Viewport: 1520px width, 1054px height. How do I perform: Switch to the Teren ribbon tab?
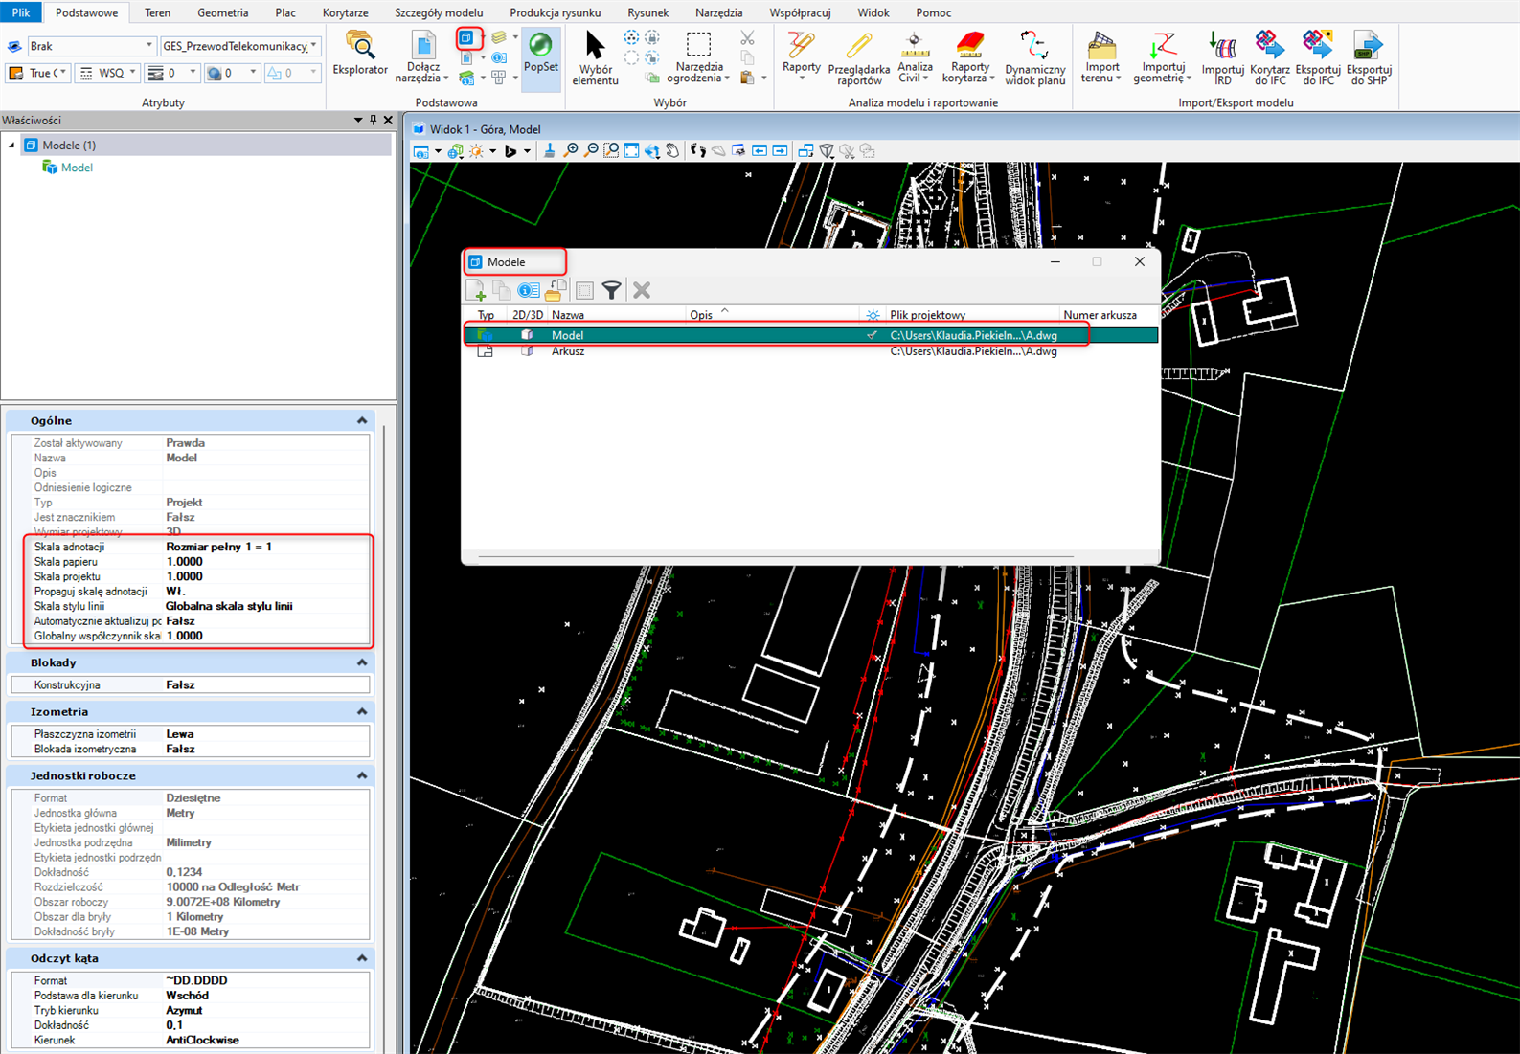pyautogui.click(x=157, y=12)
